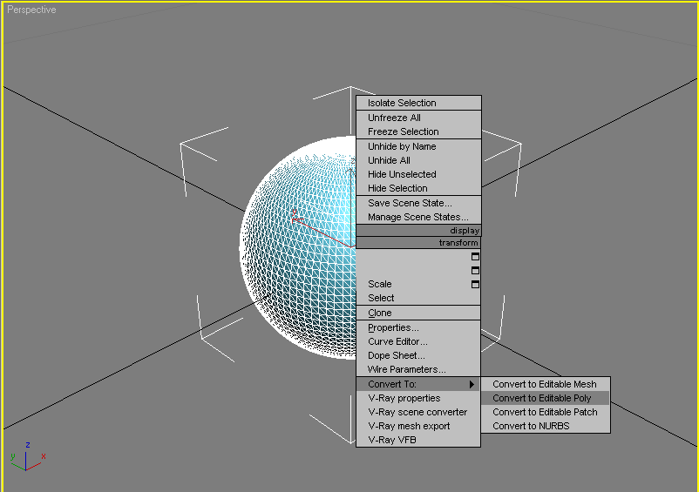Image resolution: width=699 pixels, height=492 pixels.
Task: Click the transform quad header
Action: (x=418, y=243)
